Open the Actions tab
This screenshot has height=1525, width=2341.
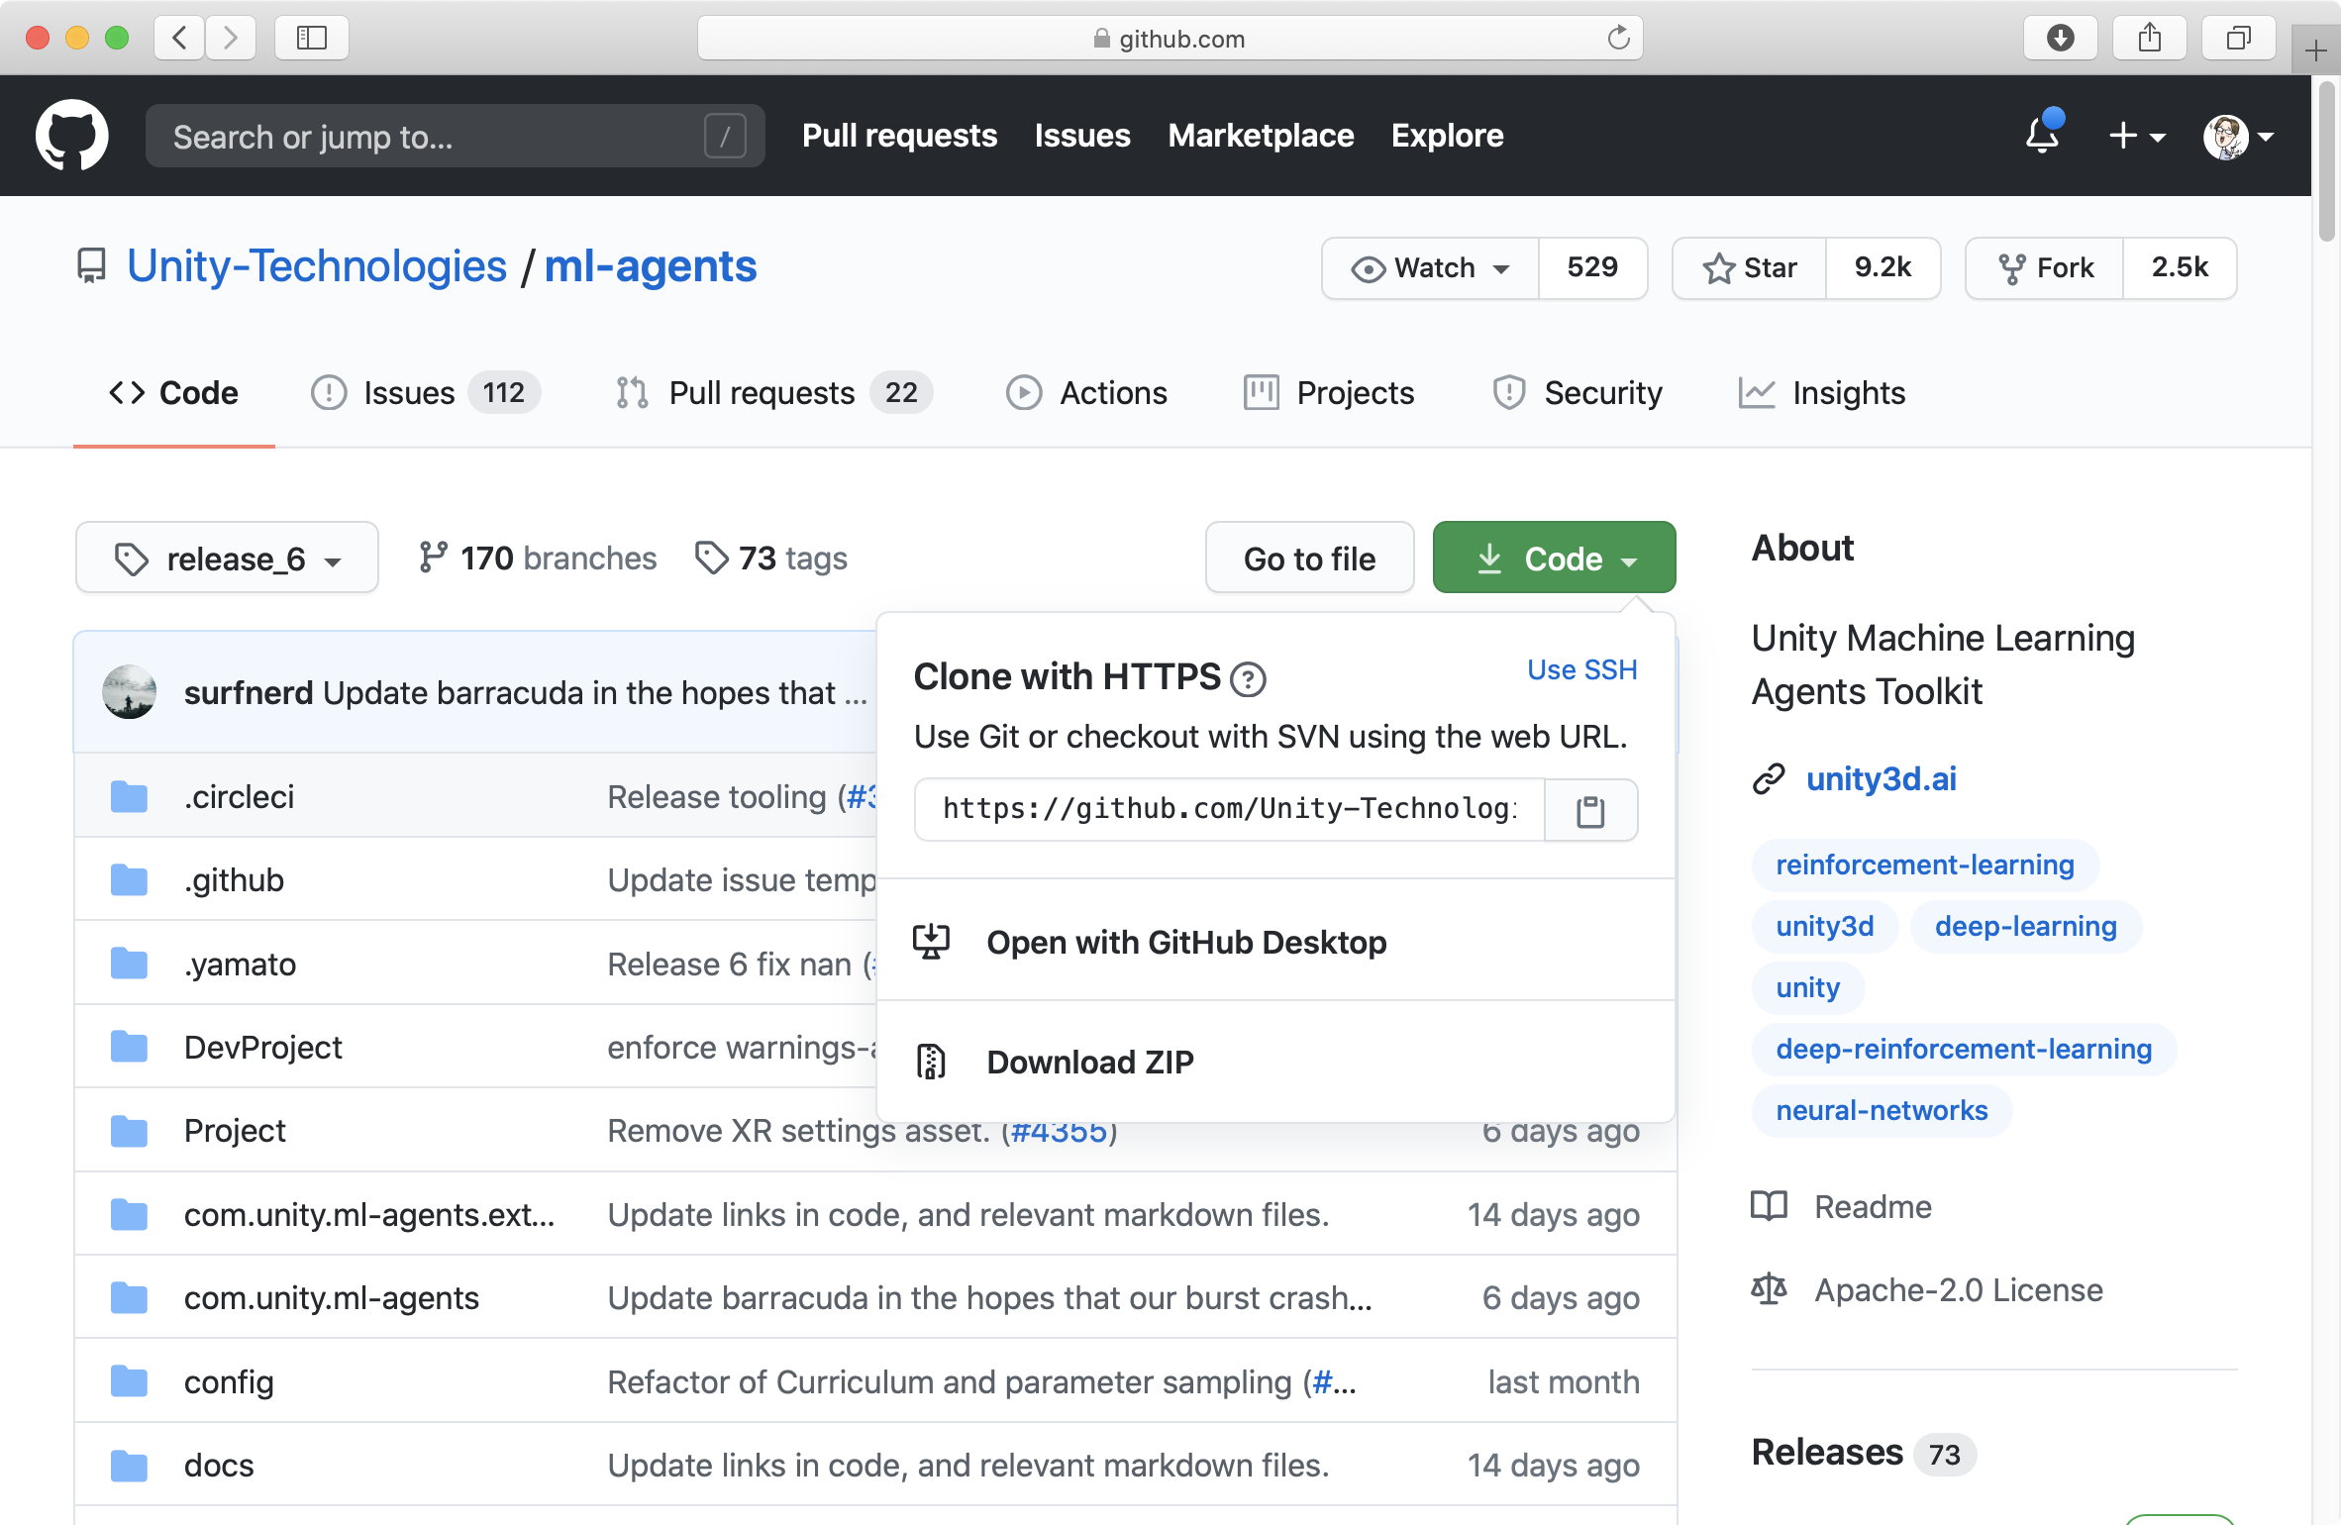click(x=1086, y=393)
